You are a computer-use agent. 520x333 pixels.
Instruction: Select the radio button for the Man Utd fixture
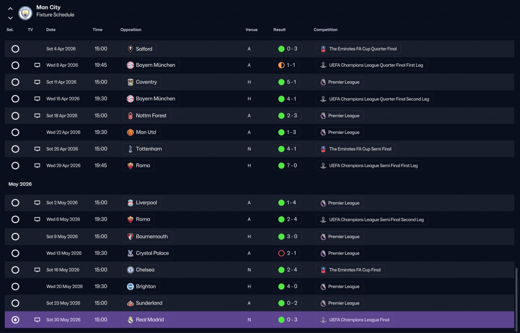pos(15,132)
